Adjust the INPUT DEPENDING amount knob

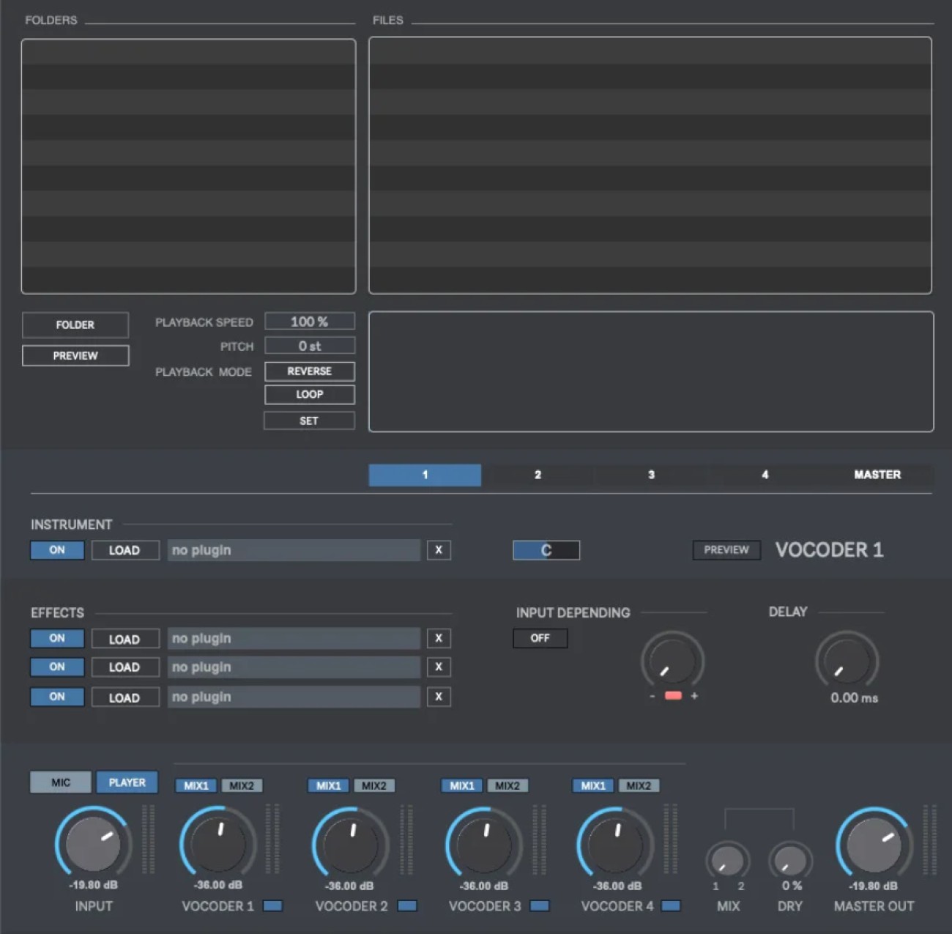[x=672, y=661]
